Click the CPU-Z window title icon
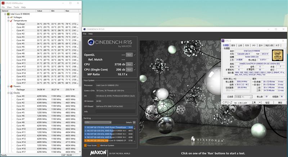The width and height of the screenshot is (288, 157). (223, 41)
